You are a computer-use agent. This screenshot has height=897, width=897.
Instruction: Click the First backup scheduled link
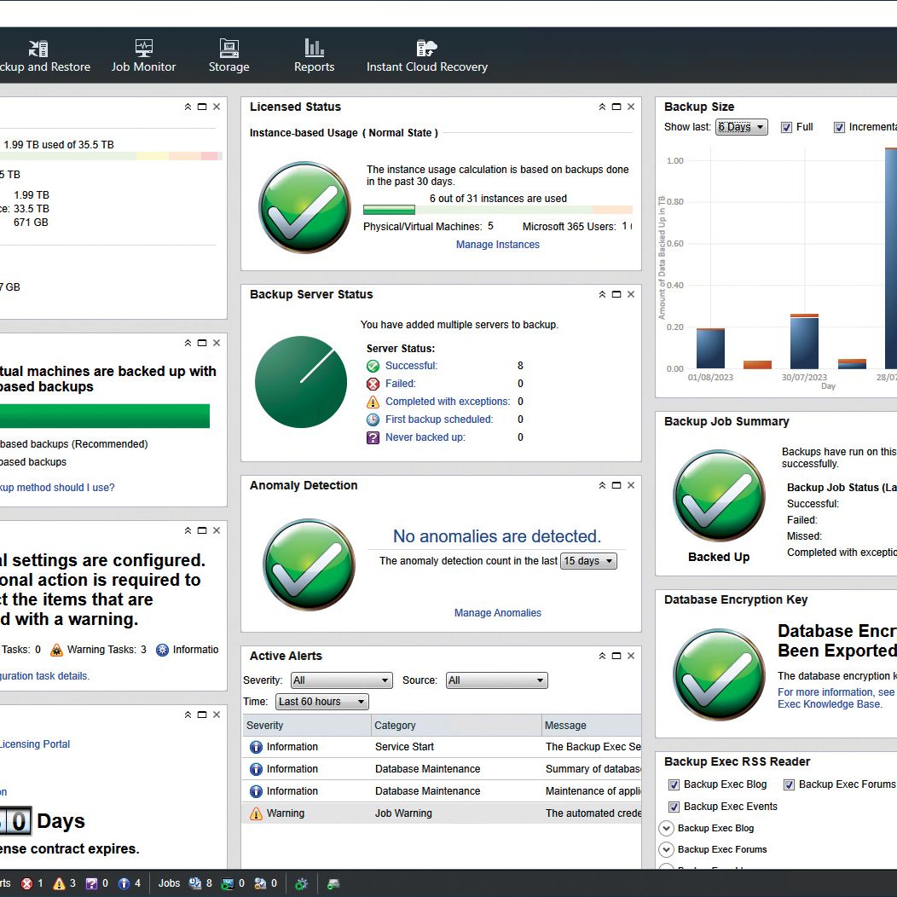(439, 420)
